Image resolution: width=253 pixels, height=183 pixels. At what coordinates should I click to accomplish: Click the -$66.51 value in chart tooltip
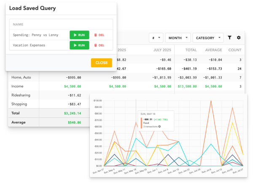coord(148,119)
